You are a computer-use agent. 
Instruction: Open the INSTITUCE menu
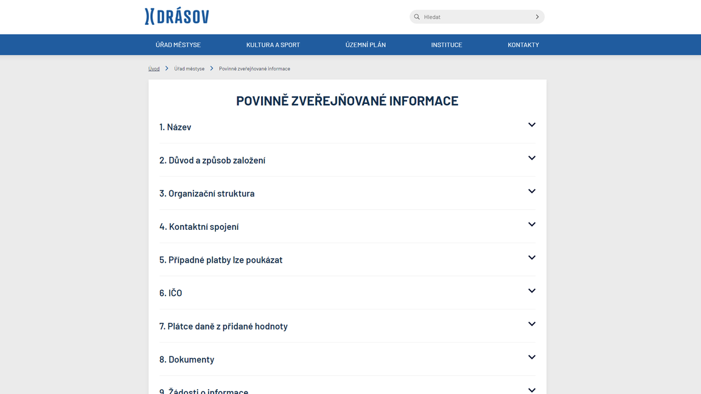(x=447, y=44)
